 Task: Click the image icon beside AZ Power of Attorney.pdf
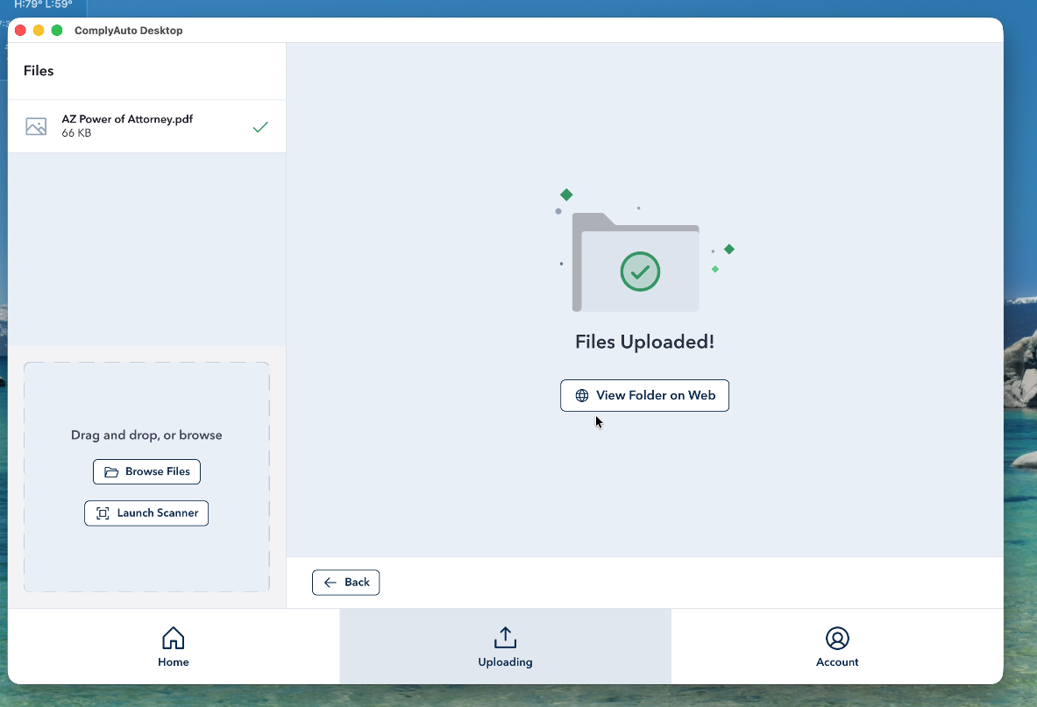[x=36, y=127]
